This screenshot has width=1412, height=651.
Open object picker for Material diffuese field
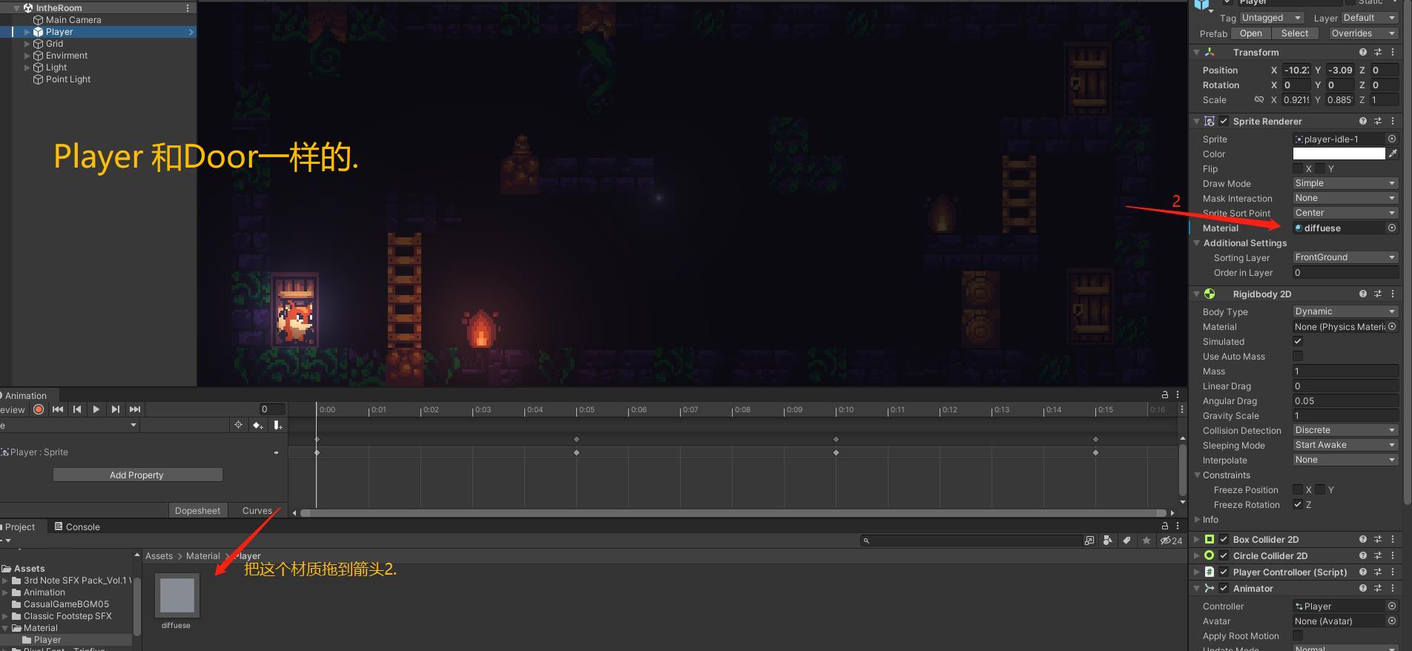point(1392,228)
